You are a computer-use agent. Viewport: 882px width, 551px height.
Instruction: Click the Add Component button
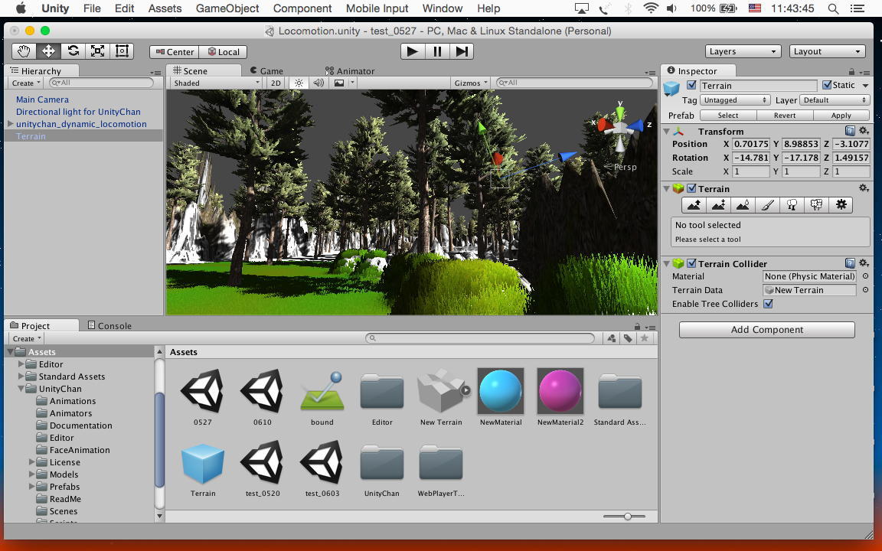click(x=766, y=330)
